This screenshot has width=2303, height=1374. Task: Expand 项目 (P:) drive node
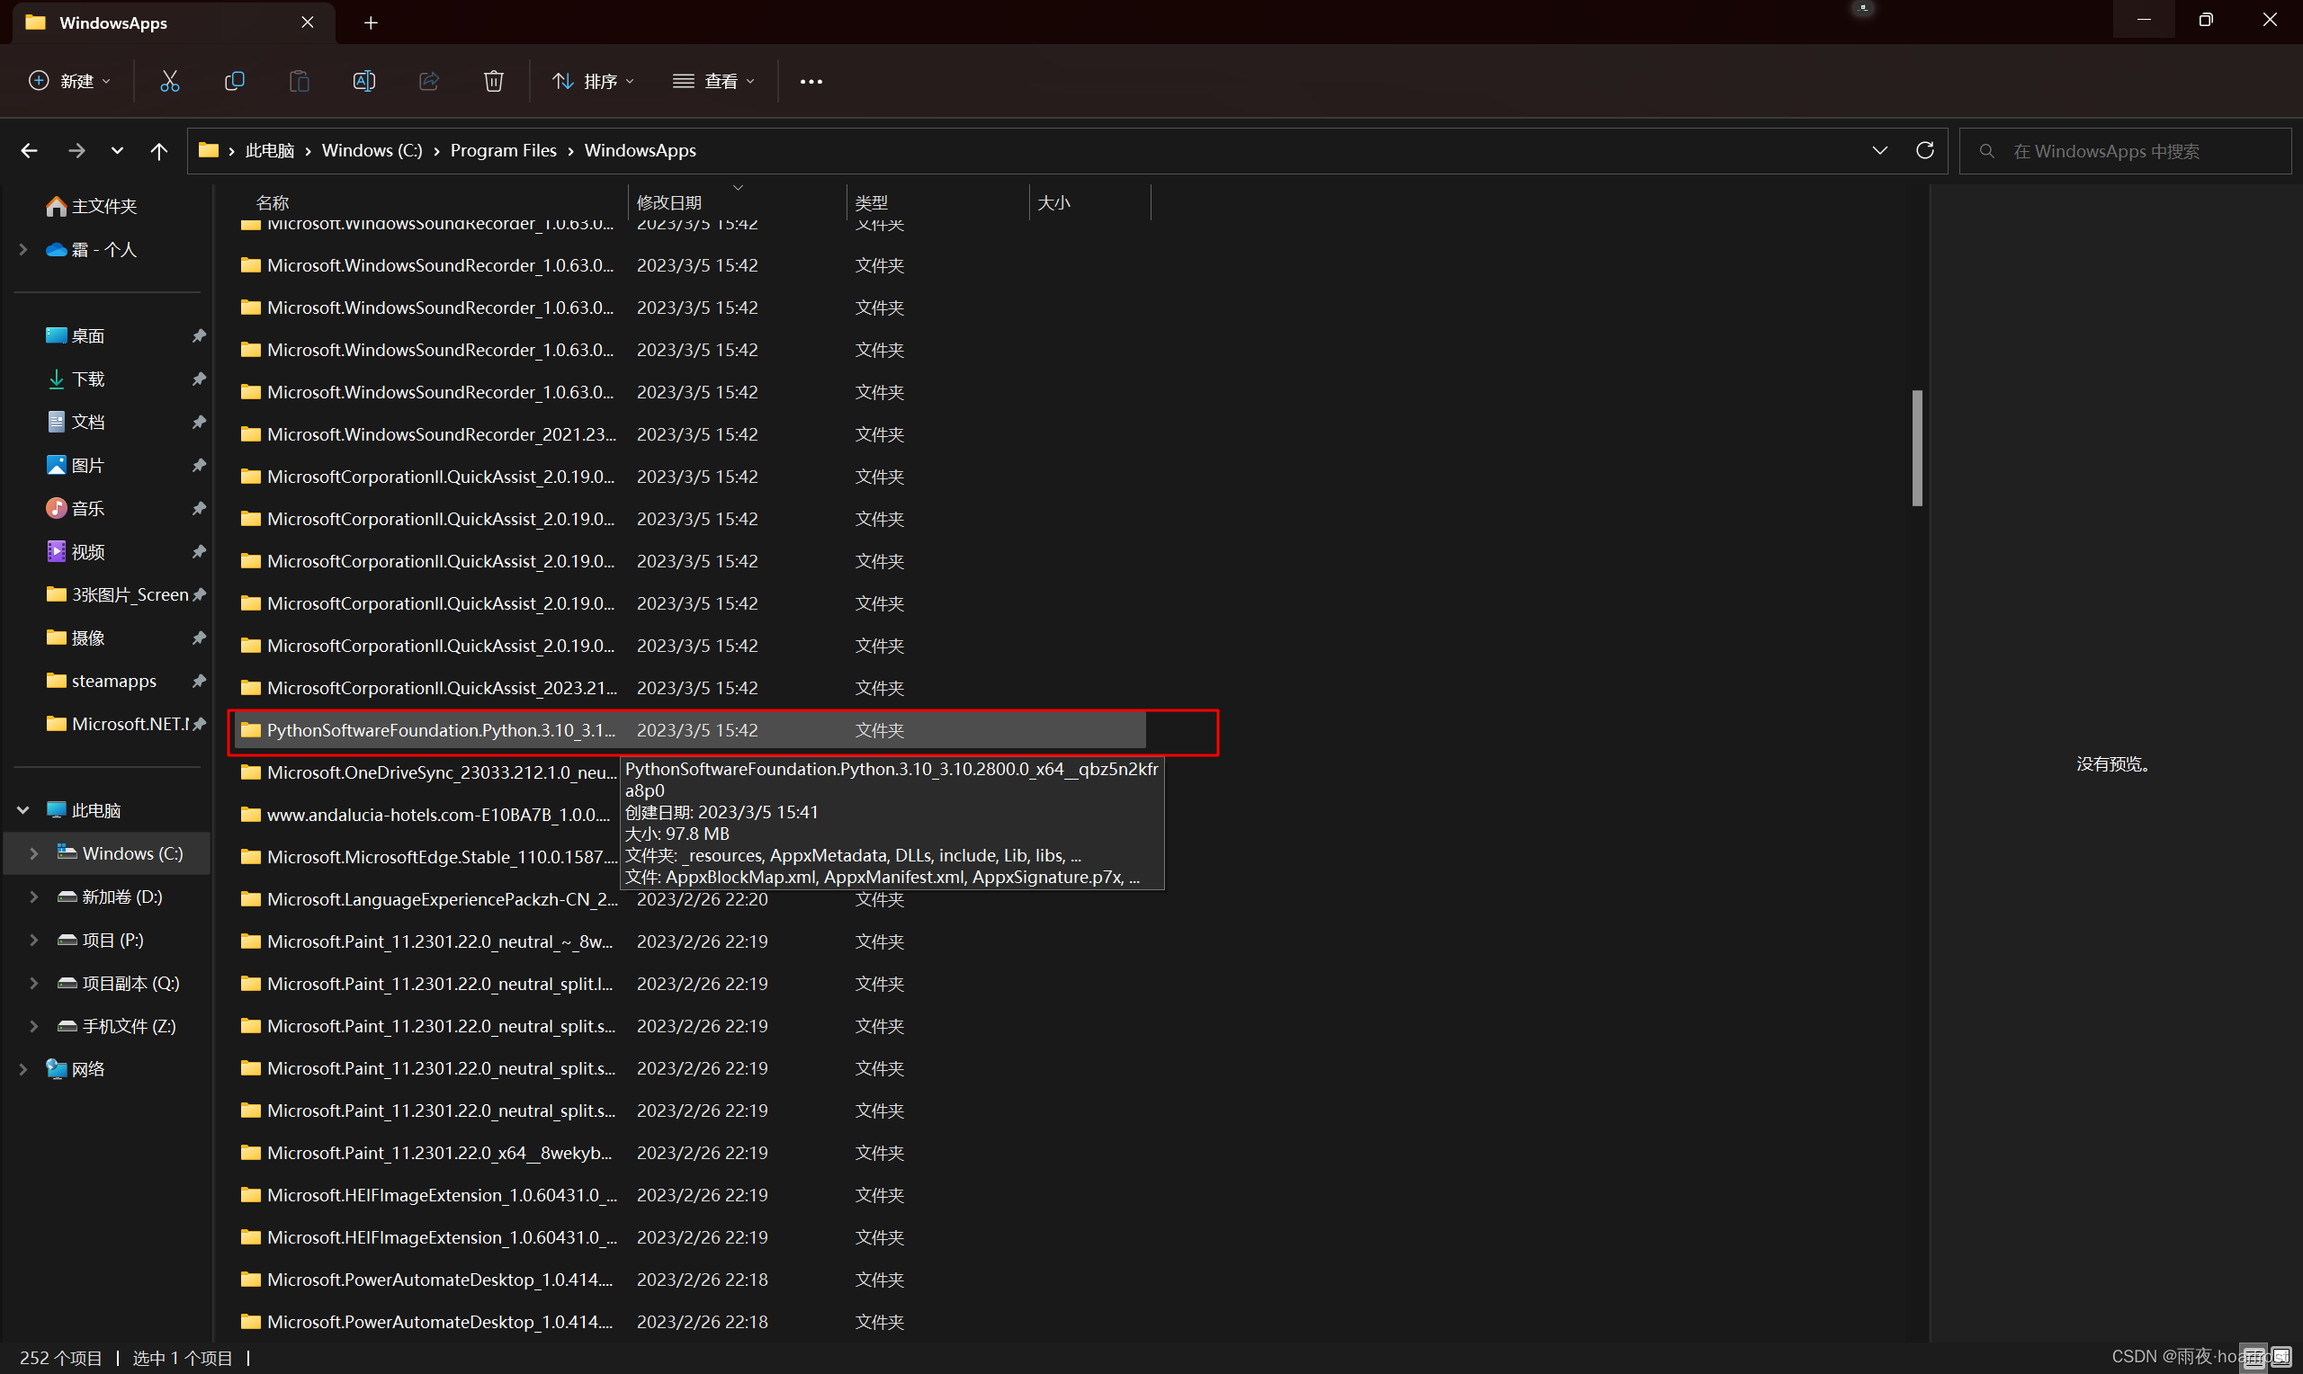pos(34,940)
